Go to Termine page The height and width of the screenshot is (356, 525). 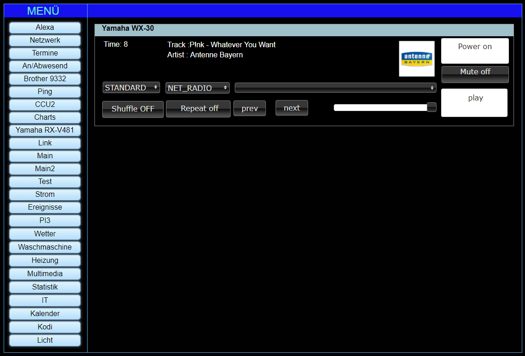(x=45, y=53)
